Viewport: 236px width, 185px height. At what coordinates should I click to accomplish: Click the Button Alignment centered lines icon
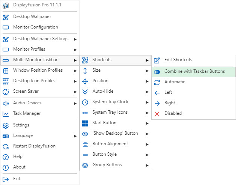pyautogui.click(x=85, y=144)
